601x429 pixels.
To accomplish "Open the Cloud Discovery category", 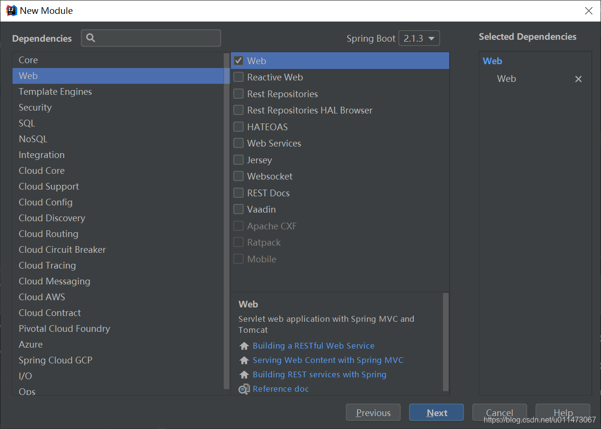I will (x=118, y=218).
